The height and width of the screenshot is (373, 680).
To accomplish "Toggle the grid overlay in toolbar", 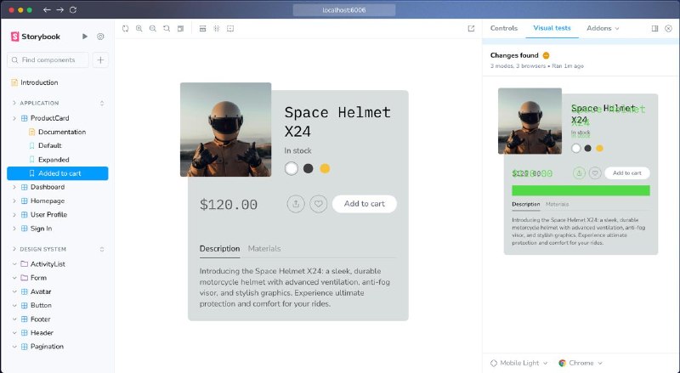I will [217, 29].
